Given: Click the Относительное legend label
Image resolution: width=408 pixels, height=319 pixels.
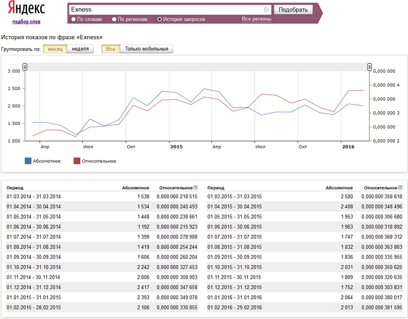Looking at the screenshot, I should [99, 161].
